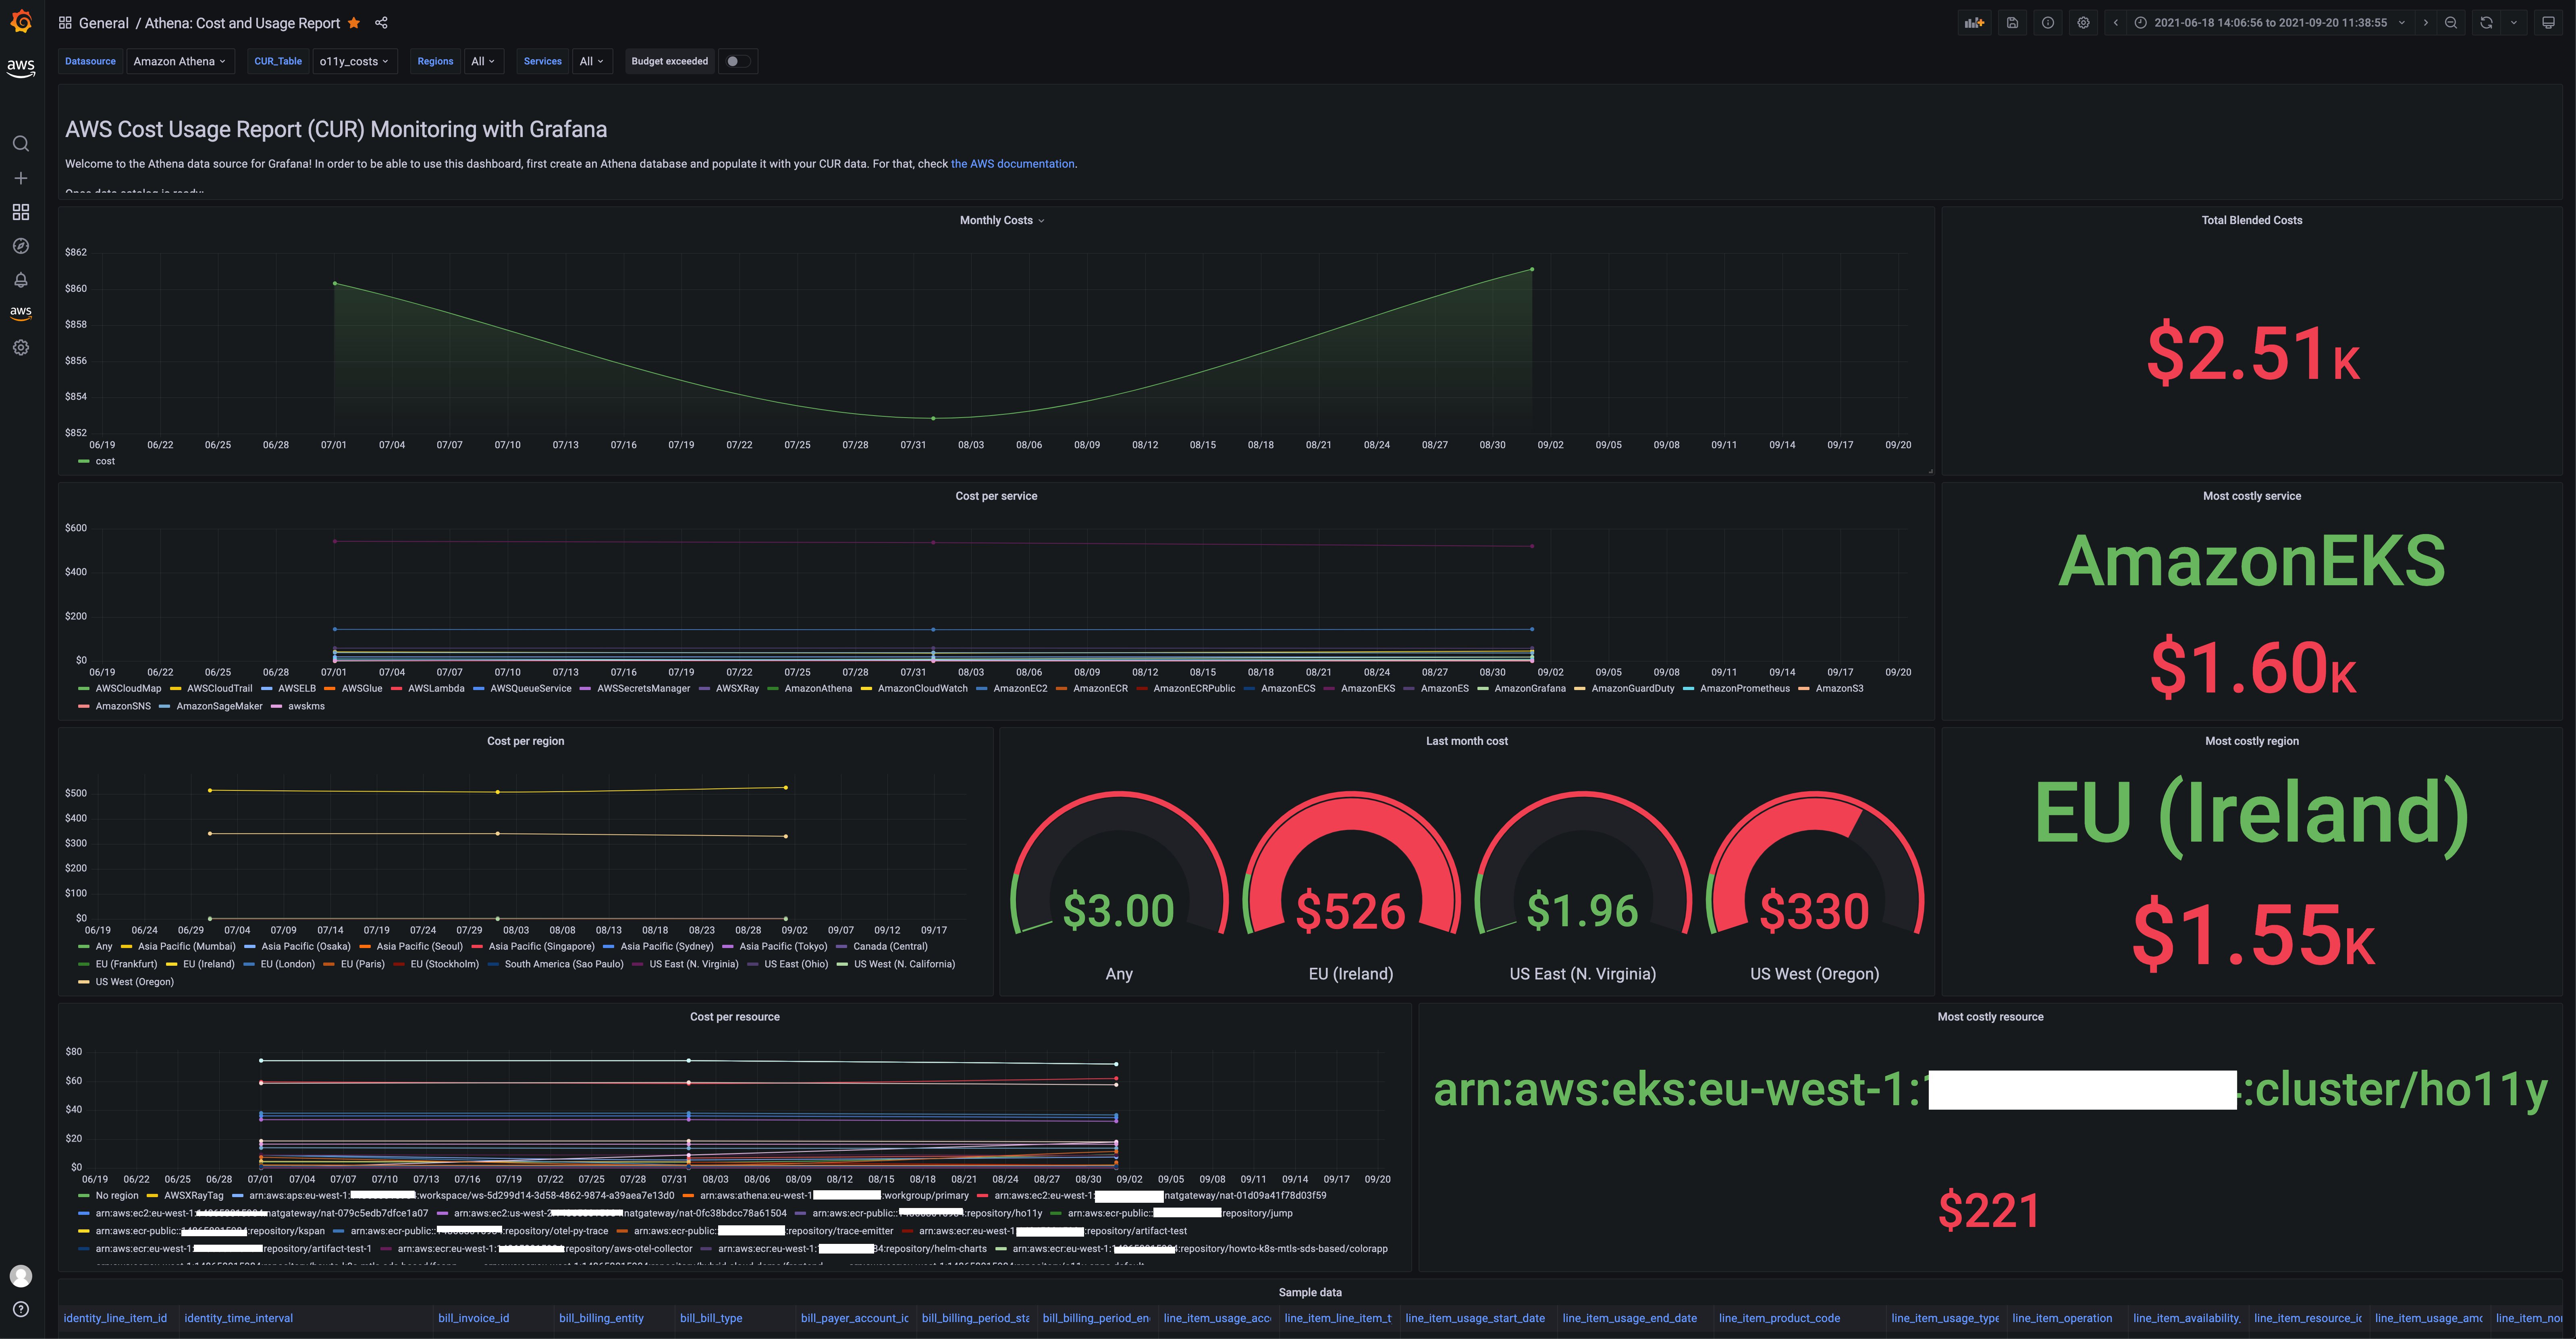Click dashboards grid icon beside General

[65, 22]
